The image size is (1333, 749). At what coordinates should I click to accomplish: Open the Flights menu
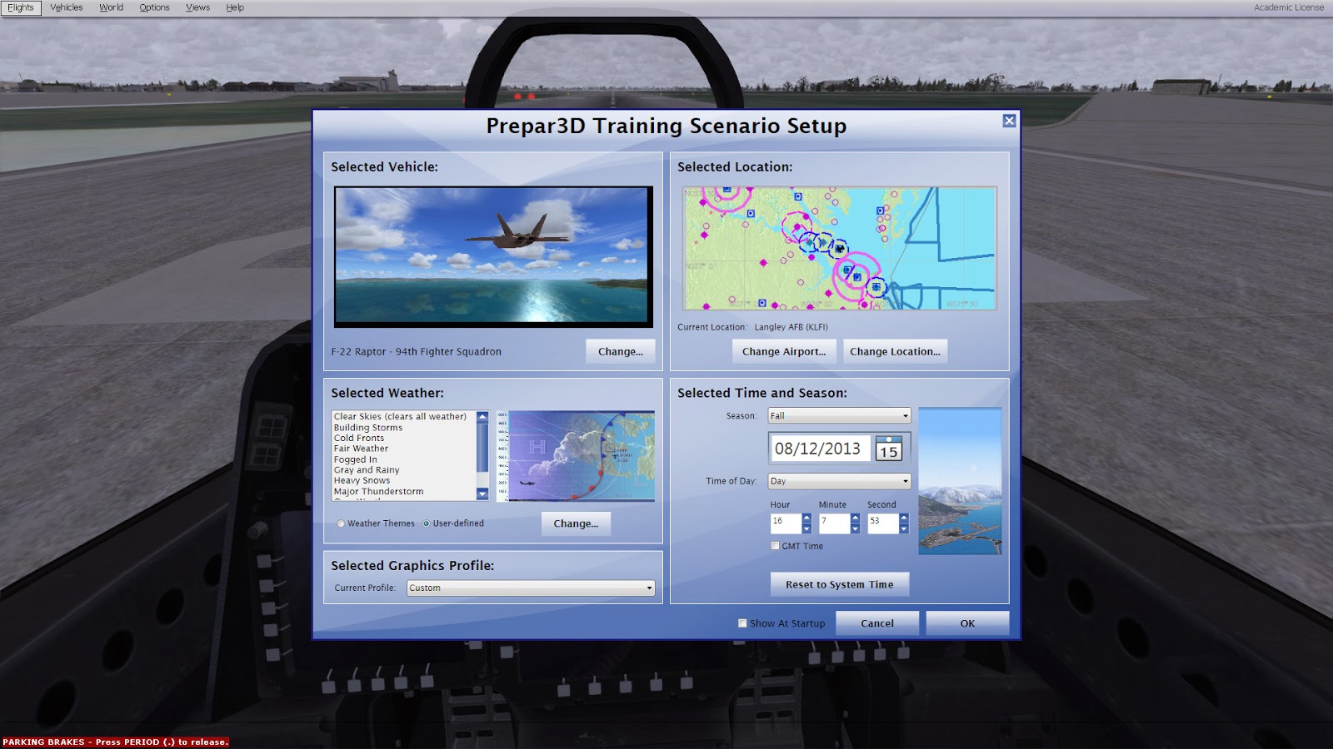[x=19, y=7]
